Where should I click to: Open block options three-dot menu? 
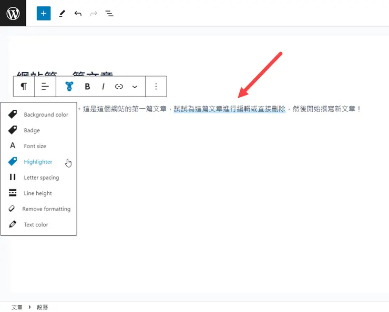point(156,87)
